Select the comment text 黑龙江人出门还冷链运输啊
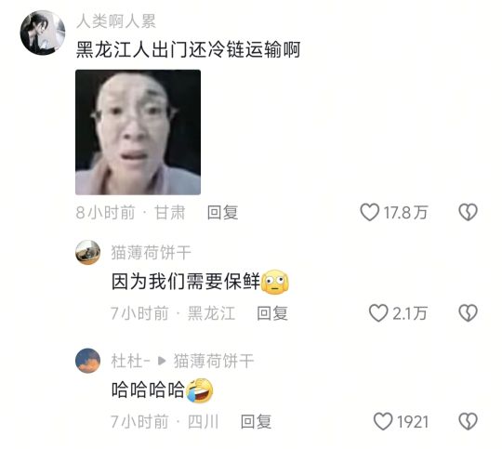Image resolution: width=502 pixels, height=449 pixels. click(x=188, y=49)
